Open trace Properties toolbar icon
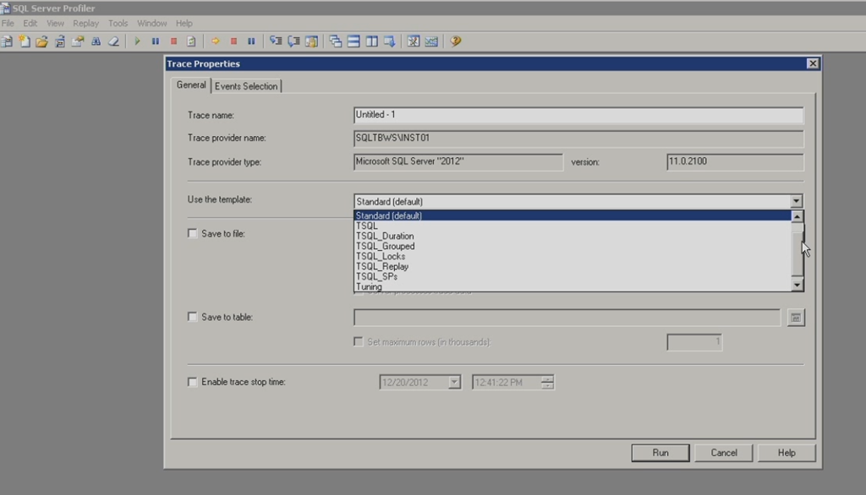The width and height of the screenshot is (866, 495). tap(78, 41)
